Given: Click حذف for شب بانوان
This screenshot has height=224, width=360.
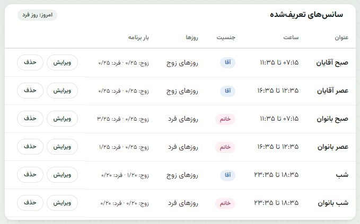Looking at the screenshot, I should [x=30, y=203].
